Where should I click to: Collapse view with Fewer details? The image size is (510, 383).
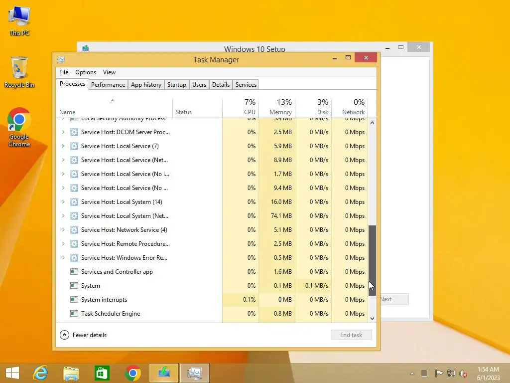pyautogui.click(x=83, y=335)
